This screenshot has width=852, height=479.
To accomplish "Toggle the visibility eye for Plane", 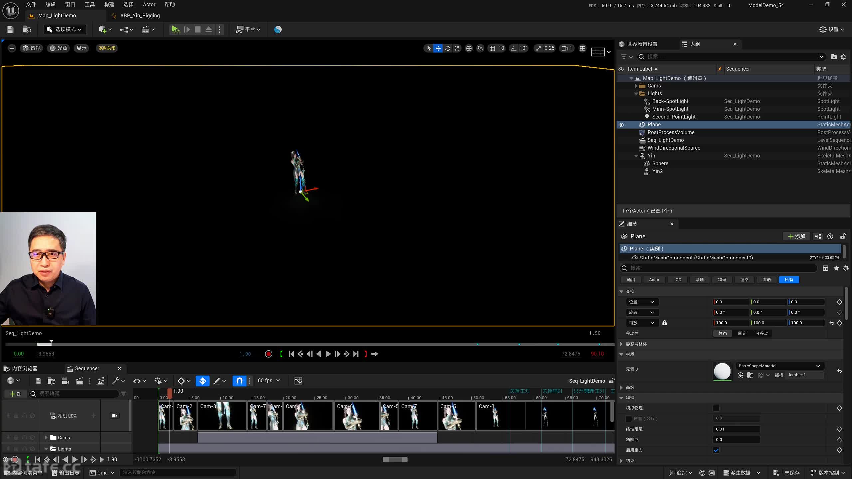I will pyautogui.click(x=621, y=125).
